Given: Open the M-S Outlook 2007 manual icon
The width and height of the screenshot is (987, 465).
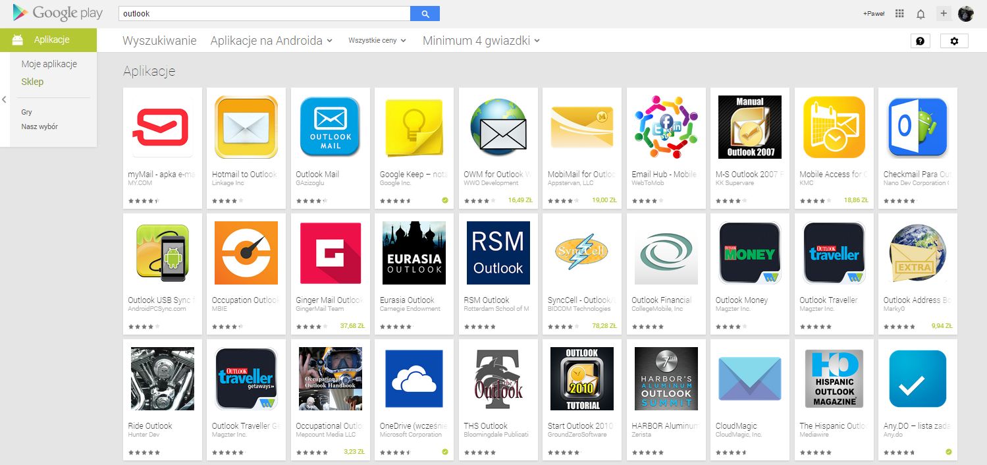Looking at the screenshot, I should coord(750,127).
